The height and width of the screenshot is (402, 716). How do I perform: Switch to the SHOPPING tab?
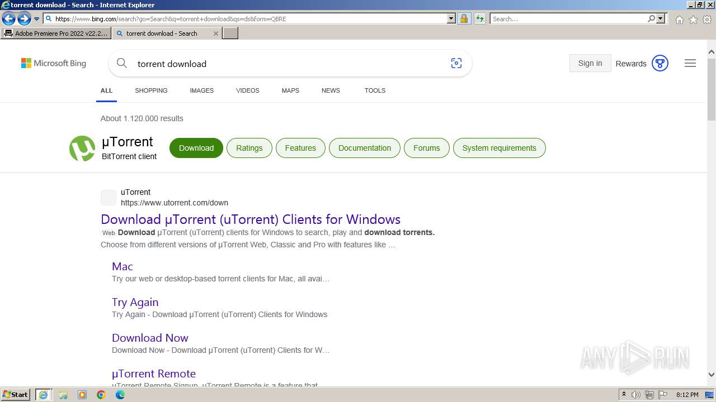[x=151, y=90]
